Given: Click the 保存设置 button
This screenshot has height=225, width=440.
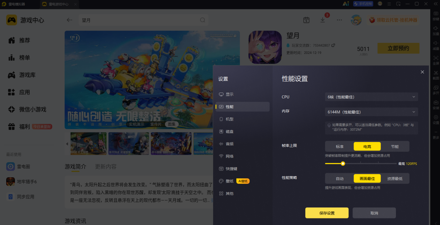Looking at the screenshot, I should tap(327, 213).
